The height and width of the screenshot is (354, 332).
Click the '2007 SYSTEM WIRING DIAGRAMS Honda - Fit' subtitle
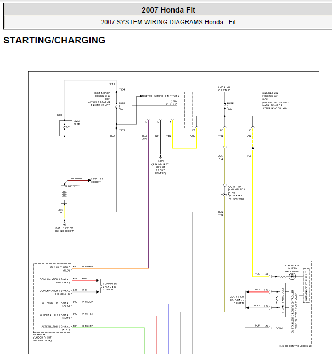point(168,22)
